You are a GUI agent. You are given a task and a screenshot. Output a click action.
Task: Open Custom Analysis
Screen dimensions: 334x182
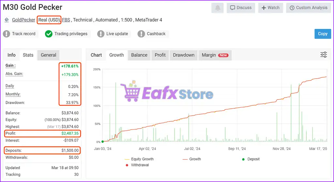coord(309,8)
